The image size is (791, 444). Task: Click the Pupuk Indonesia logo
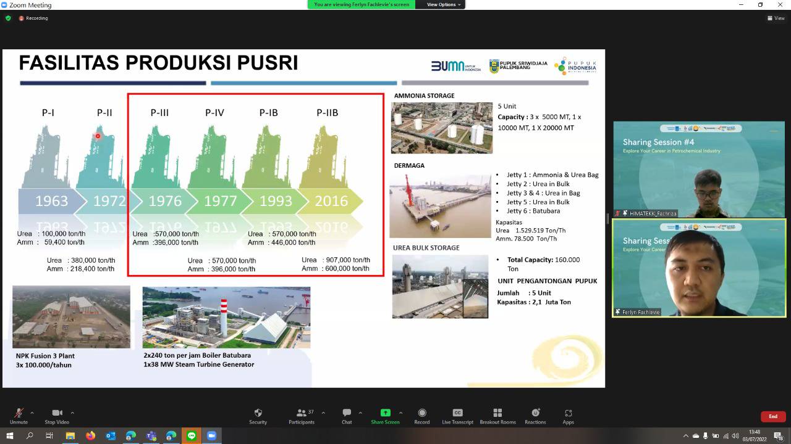coord(575,66)
